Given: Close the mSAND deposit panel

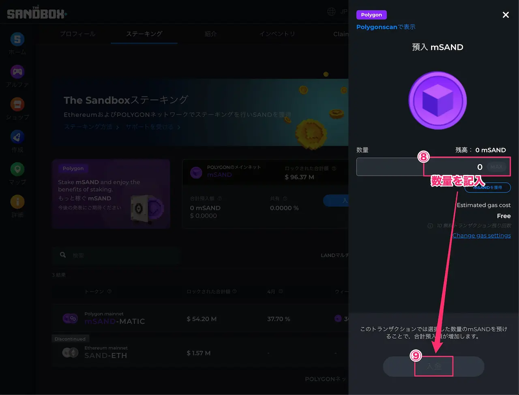Looking at the screenshot, I should click(506, 15).
